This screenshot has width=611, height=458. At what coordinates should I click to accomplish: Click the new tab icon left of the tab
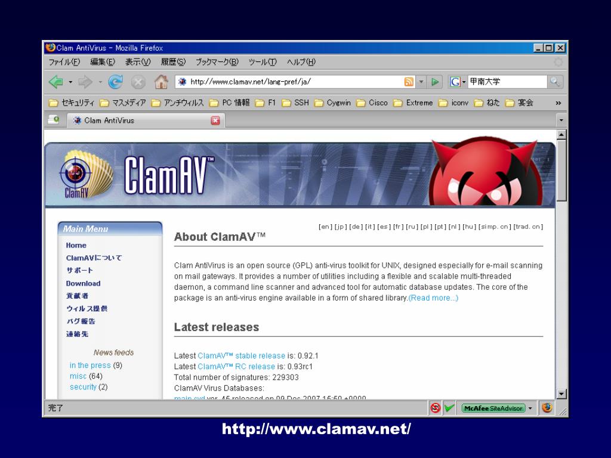[x=54, y=120]
